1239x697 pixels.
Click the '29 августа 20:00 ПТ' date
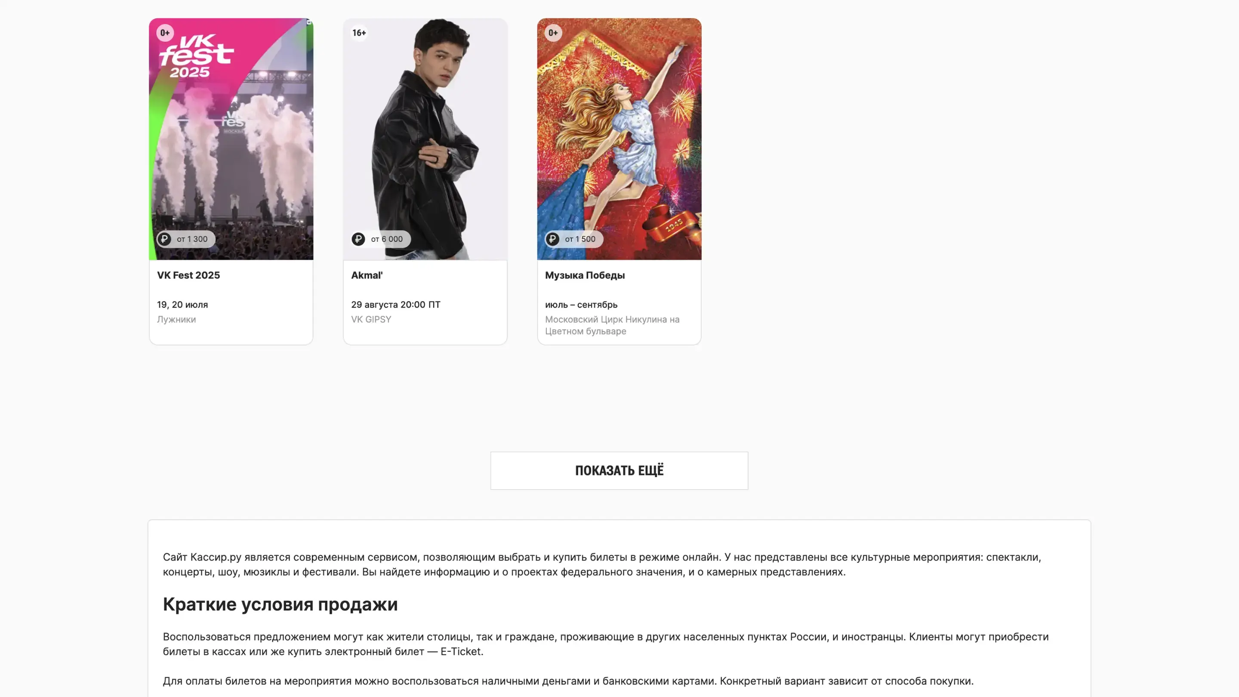point(396,305)
